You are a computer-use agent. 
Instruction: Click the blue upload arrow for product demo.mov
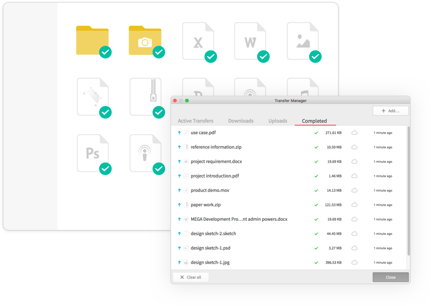pos(179,190)
